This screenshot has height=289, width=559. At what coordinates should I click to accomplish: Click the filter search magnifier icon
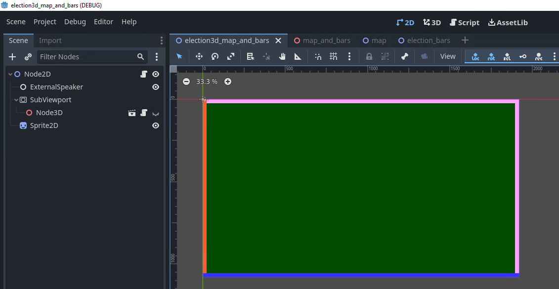pyautogui.click(x=140, y=57)
